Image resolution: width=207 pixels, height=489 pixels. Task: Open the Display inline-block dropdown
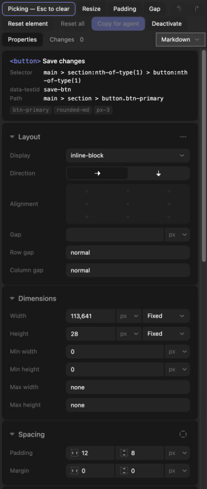point(128,155)
